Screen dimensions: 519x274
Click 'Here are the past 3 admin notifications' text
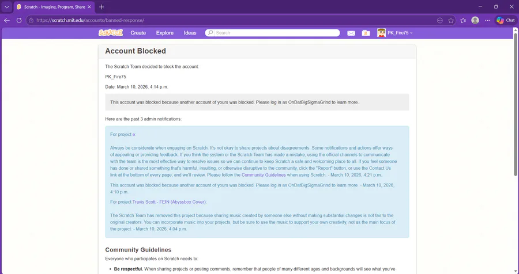click(144, 119)
